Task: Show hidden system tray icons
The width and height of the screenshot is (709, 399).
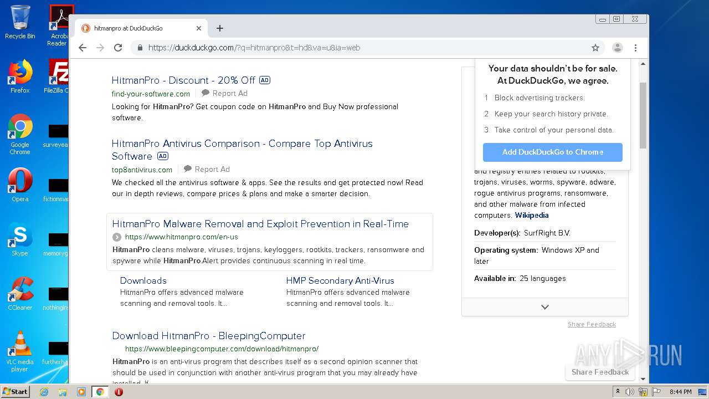Action: (618, 392)
